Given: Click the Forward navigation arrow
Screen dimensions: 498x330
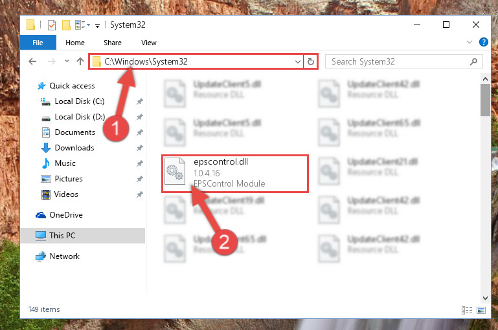Looking at the screenshot, I should pos(51,61).
